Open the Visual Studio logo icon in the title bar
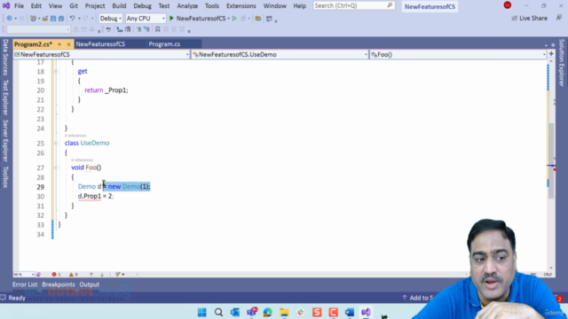568x319 pixels. tap(6, 6)
